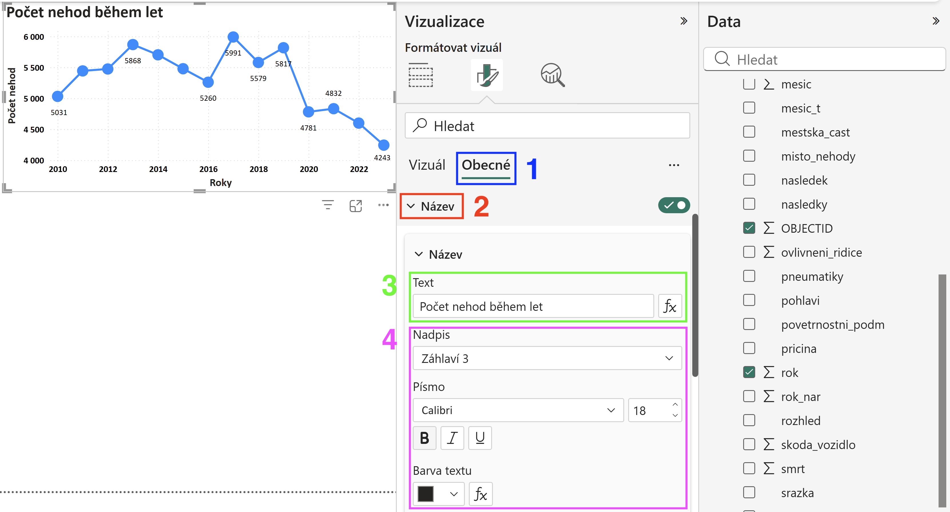Viewport: 950px width, 512px height.
Task: Click the 5991 data point on chart
Action: [x=233, y=37]
